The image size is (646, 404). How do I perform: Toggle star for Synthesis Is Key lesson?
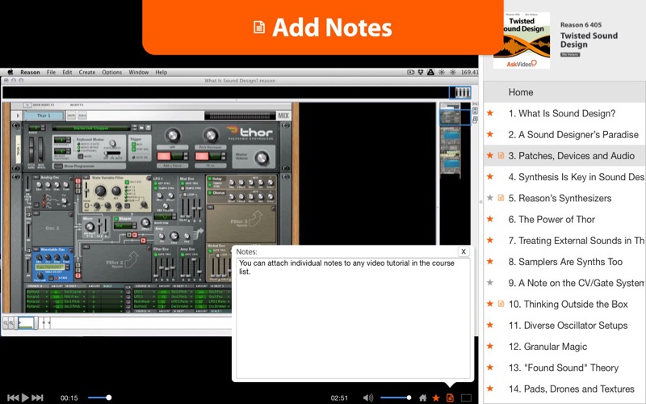[x=490, y=176]
